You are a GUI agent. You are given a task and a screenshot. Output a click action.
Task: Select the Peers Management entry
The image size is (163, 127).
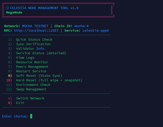tap(28, 67)
